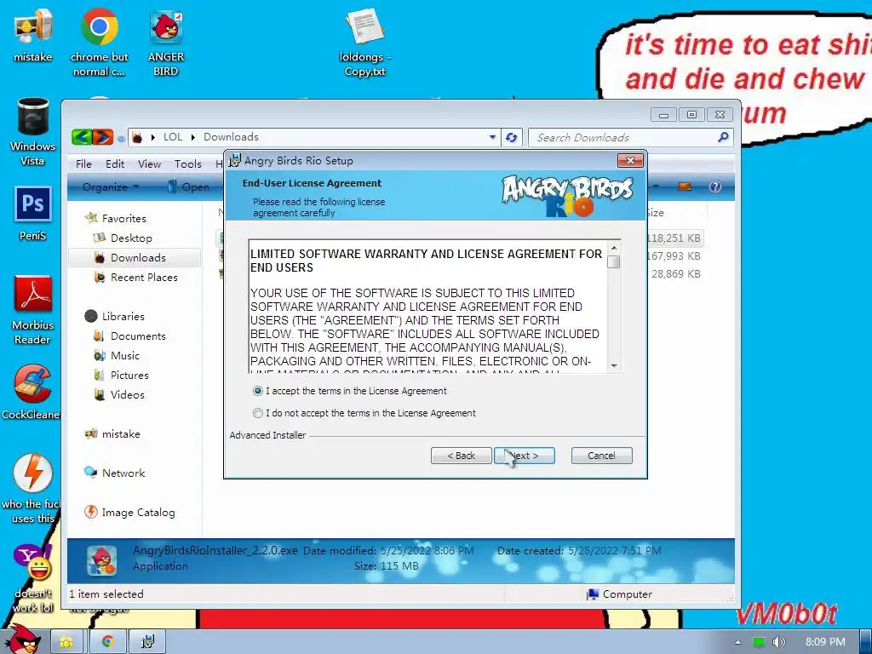Refresh the Downloads folder view
The width and height of the screenshot is (872, 654).
[x=511, y=137]
